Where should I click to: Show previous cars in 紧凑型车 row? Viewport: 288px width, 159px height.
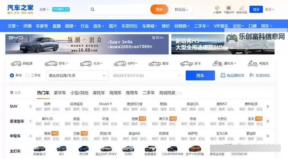click(x=30, y=121)
